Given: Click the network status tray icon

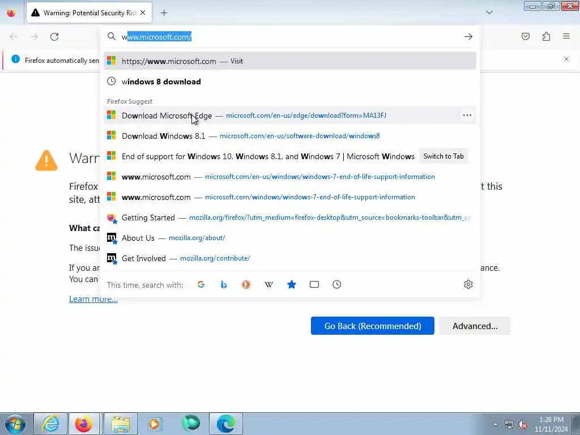Looking at the screenshot, I should [509, 425].
